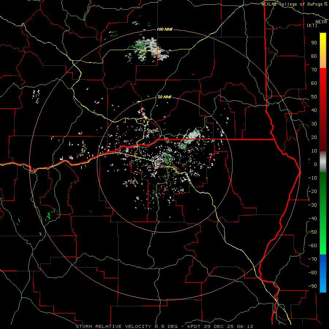Click the 60 value on velocity scale
329x329 pixels.
[x=314, y=83]
